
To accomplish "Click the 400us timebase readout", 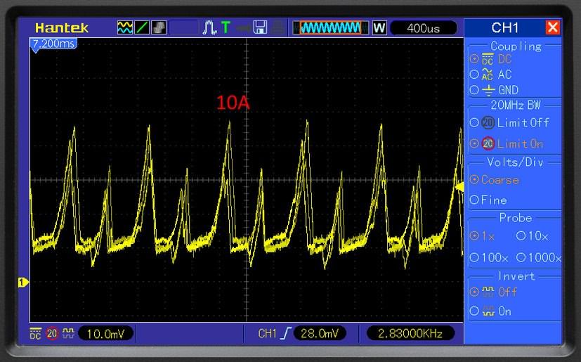I will pyautogui.click(x=424, y=28).
